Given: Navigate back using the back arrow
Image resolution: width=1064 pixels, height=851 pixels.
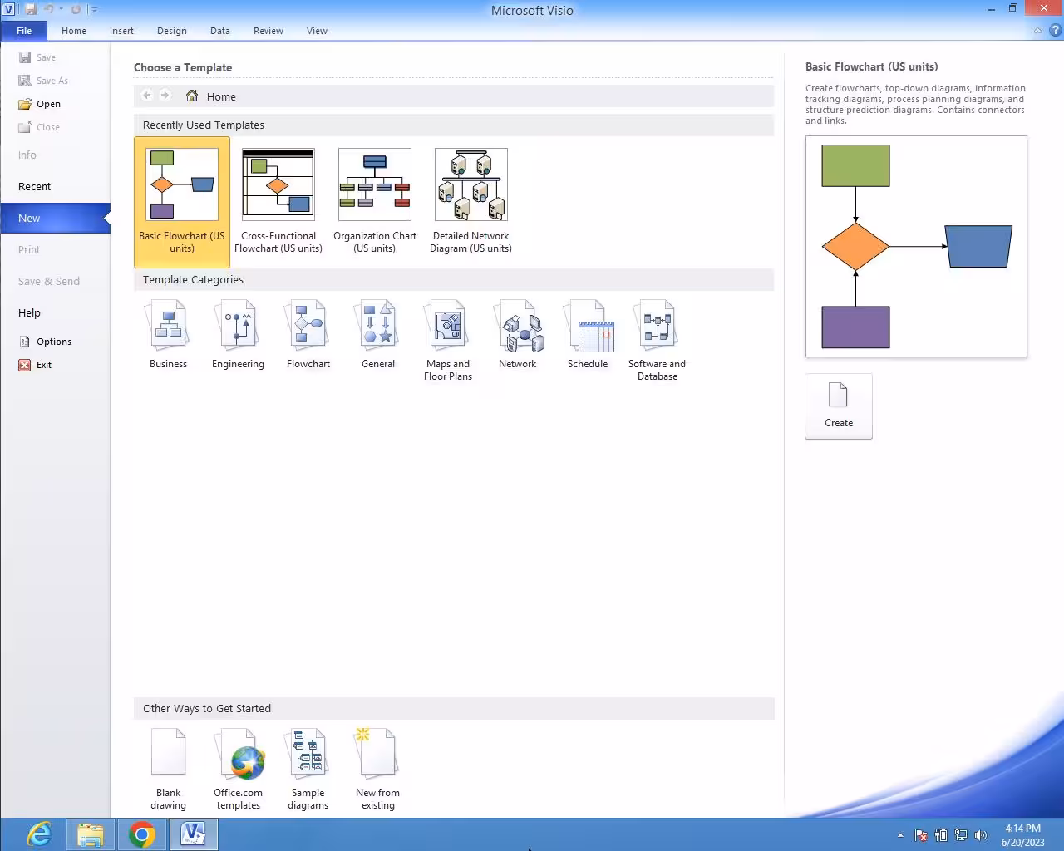Looking at the screenshot, I should coord(146,96).
